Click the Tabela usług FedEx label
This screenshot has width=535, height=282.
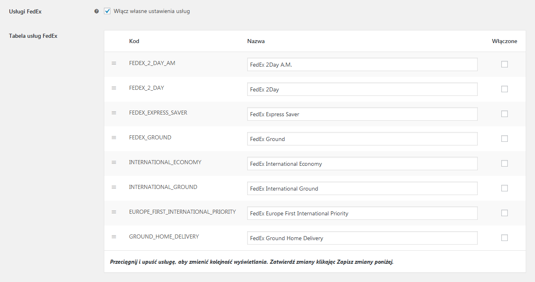33,36
